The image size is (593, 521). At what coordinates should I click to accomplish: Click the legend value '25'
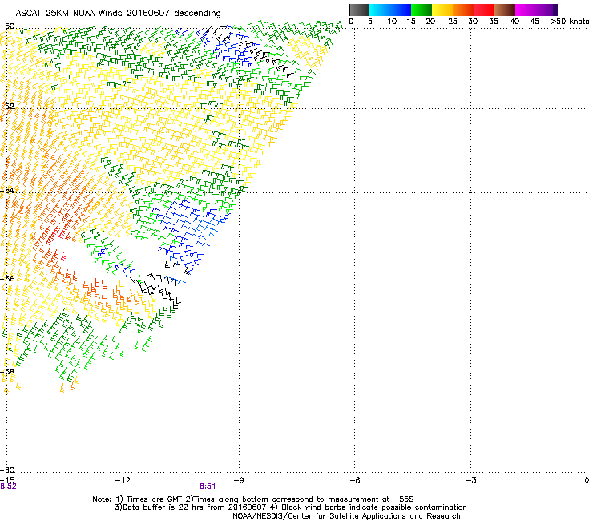coord(453,22)
